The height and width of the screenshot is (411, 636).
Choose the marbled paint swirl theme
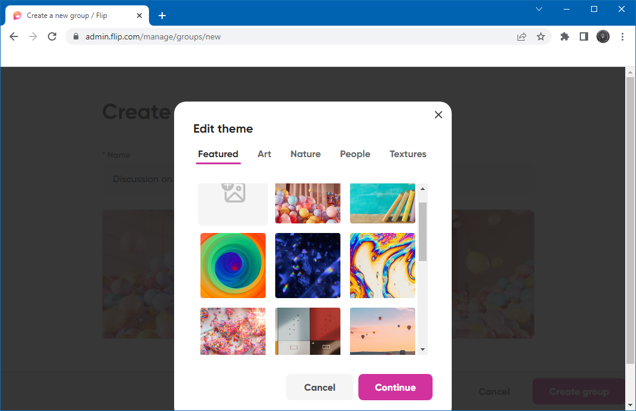(x=382, y=265)
